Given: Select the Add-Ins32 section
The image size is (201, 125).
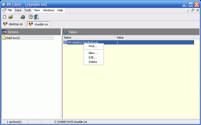Looking at the screenshot, I should [x=13, y=38].
